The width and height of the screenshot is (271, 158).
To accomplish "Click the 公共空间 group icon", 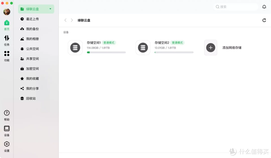I will coord(22,49).
